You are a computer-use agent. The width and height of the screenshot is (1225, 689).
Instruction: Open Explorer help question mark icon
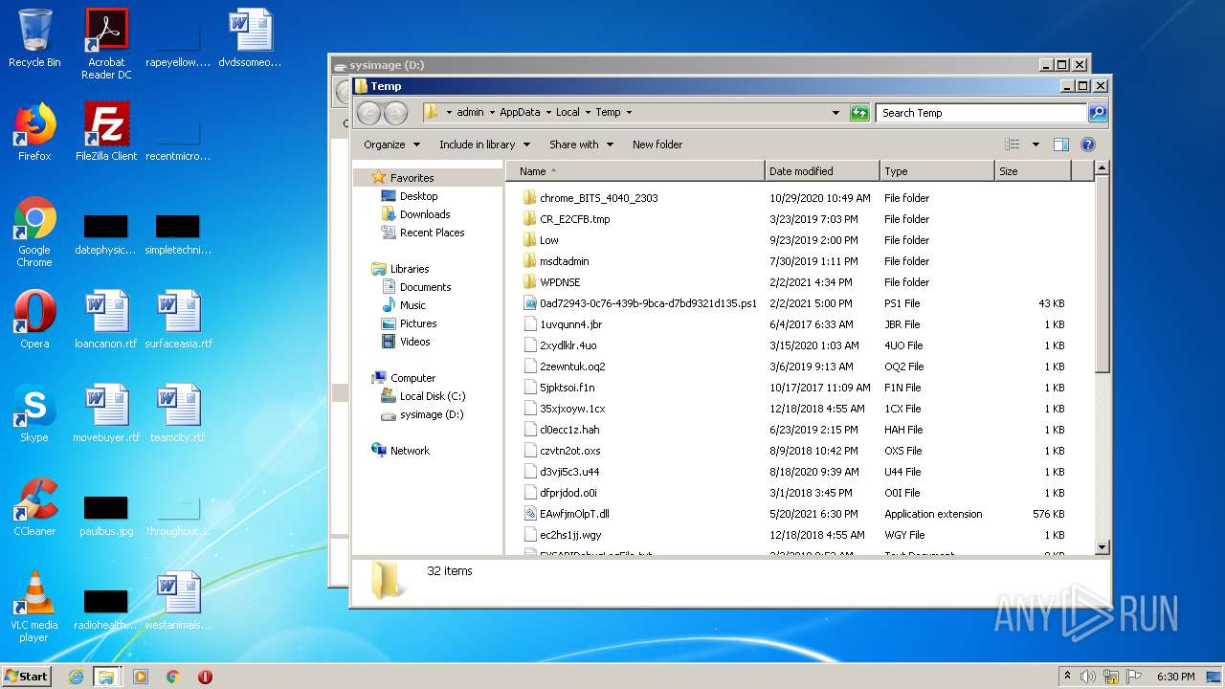(1088, 144)
